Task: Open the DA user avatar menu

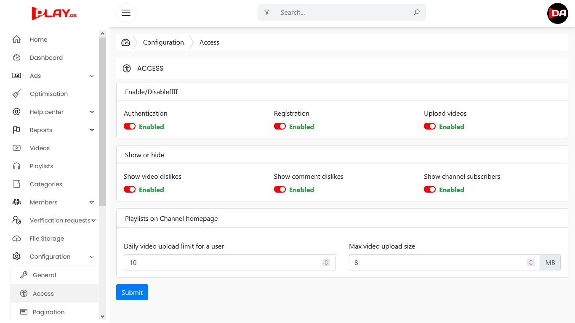Action: [557, 13]
